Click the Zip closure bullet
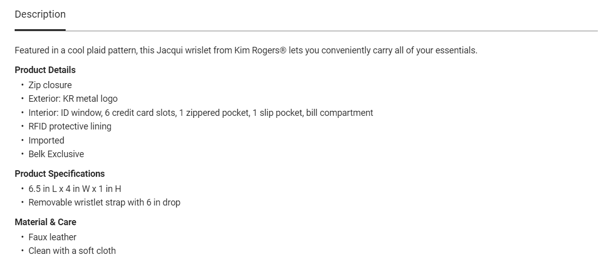Viewport: 615px width, 272px height. tap(50, 85)
